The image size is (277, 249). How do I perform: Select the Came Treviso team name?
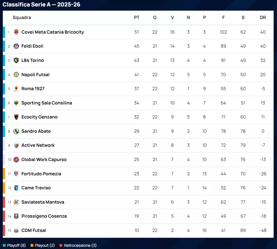point(36,188)
